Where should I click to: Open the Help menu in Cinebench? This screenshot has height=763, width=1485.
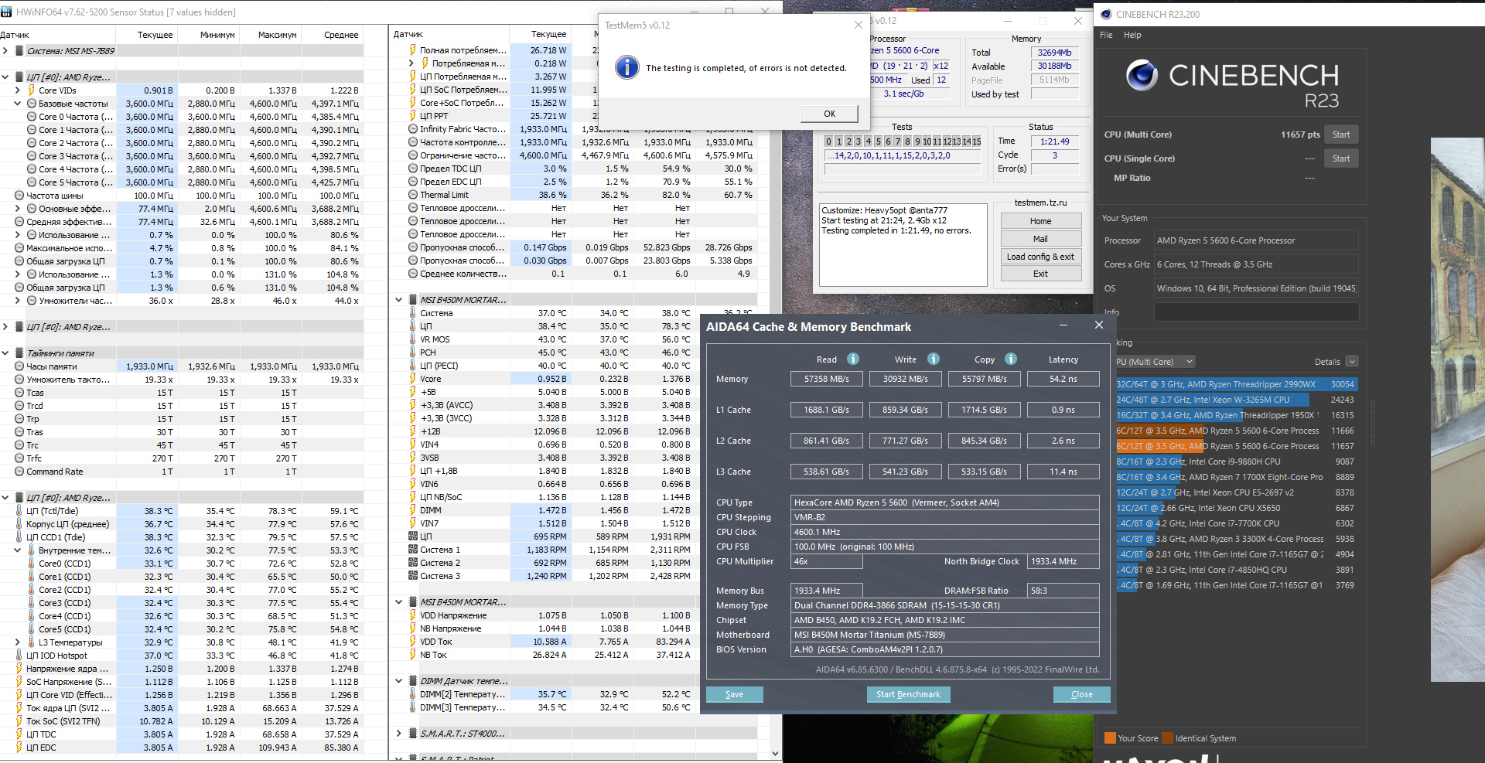point(1132,35)
